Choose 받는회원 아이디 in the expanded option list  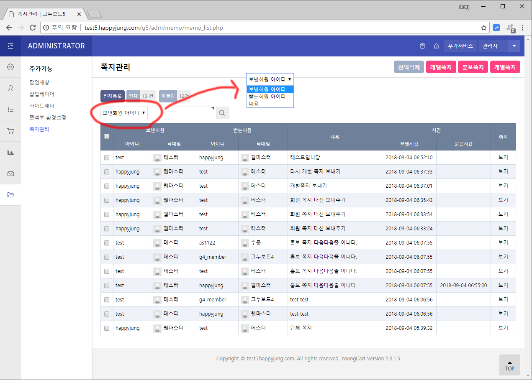tap(267, 97)
